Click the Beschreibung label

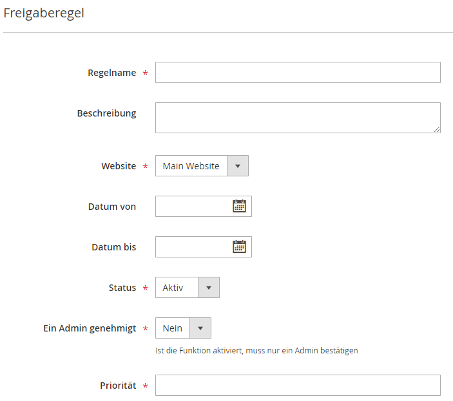(x=106, y=113)
